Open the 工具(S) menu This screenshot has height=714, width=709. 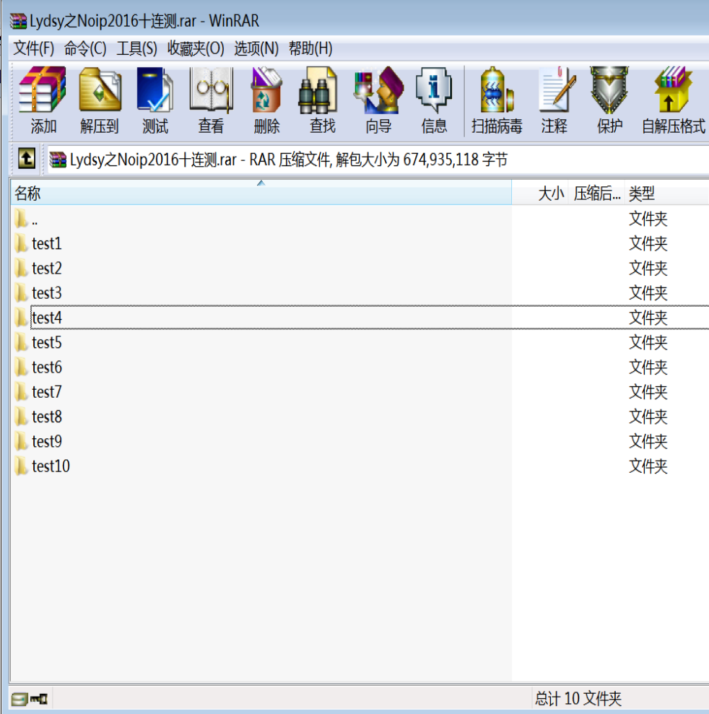point(136,49)
